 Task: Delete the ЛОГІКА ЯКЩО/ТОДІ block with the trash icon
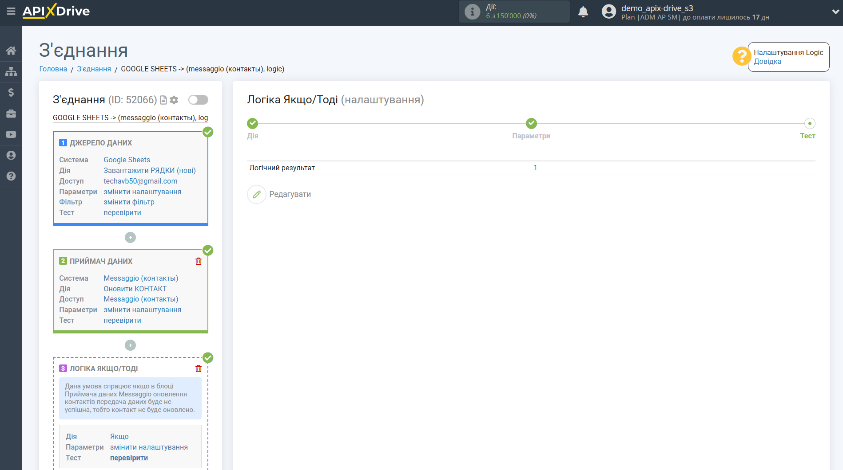199,368
